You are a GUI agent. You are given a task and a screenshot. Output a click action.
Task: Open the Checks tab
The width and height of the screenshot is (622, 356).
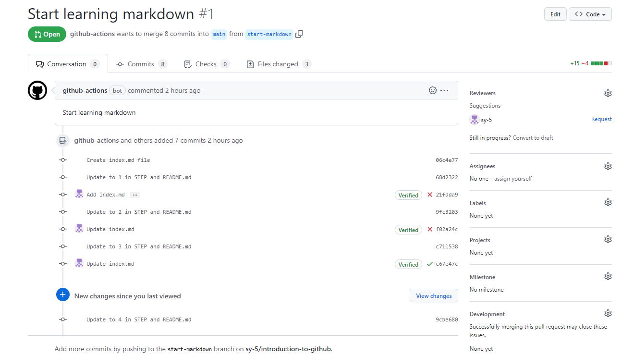(206, 64)
